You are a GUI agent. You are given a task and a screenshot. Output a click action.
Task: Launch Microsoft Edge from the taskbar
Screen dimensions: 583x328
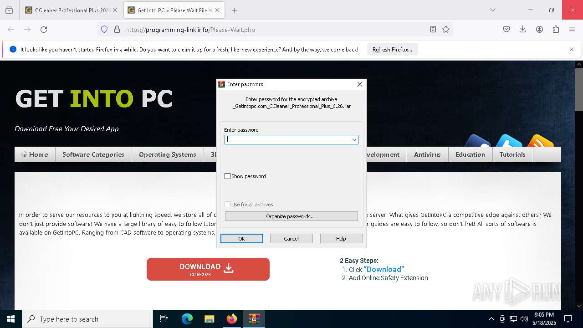187,319
